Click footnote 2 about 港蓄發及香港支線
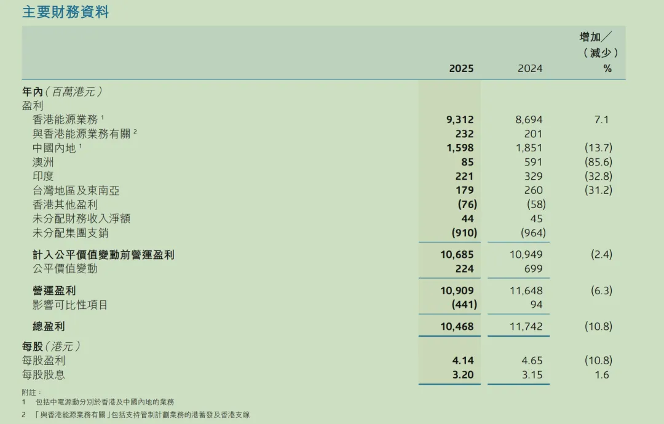 click(136, 415)
